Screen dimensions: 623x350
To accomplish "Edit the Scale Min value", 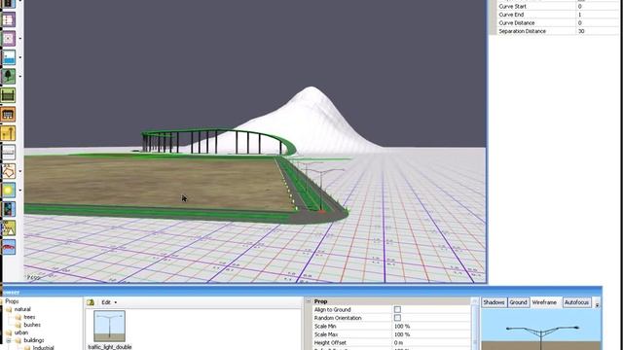I will pos(430,327).
